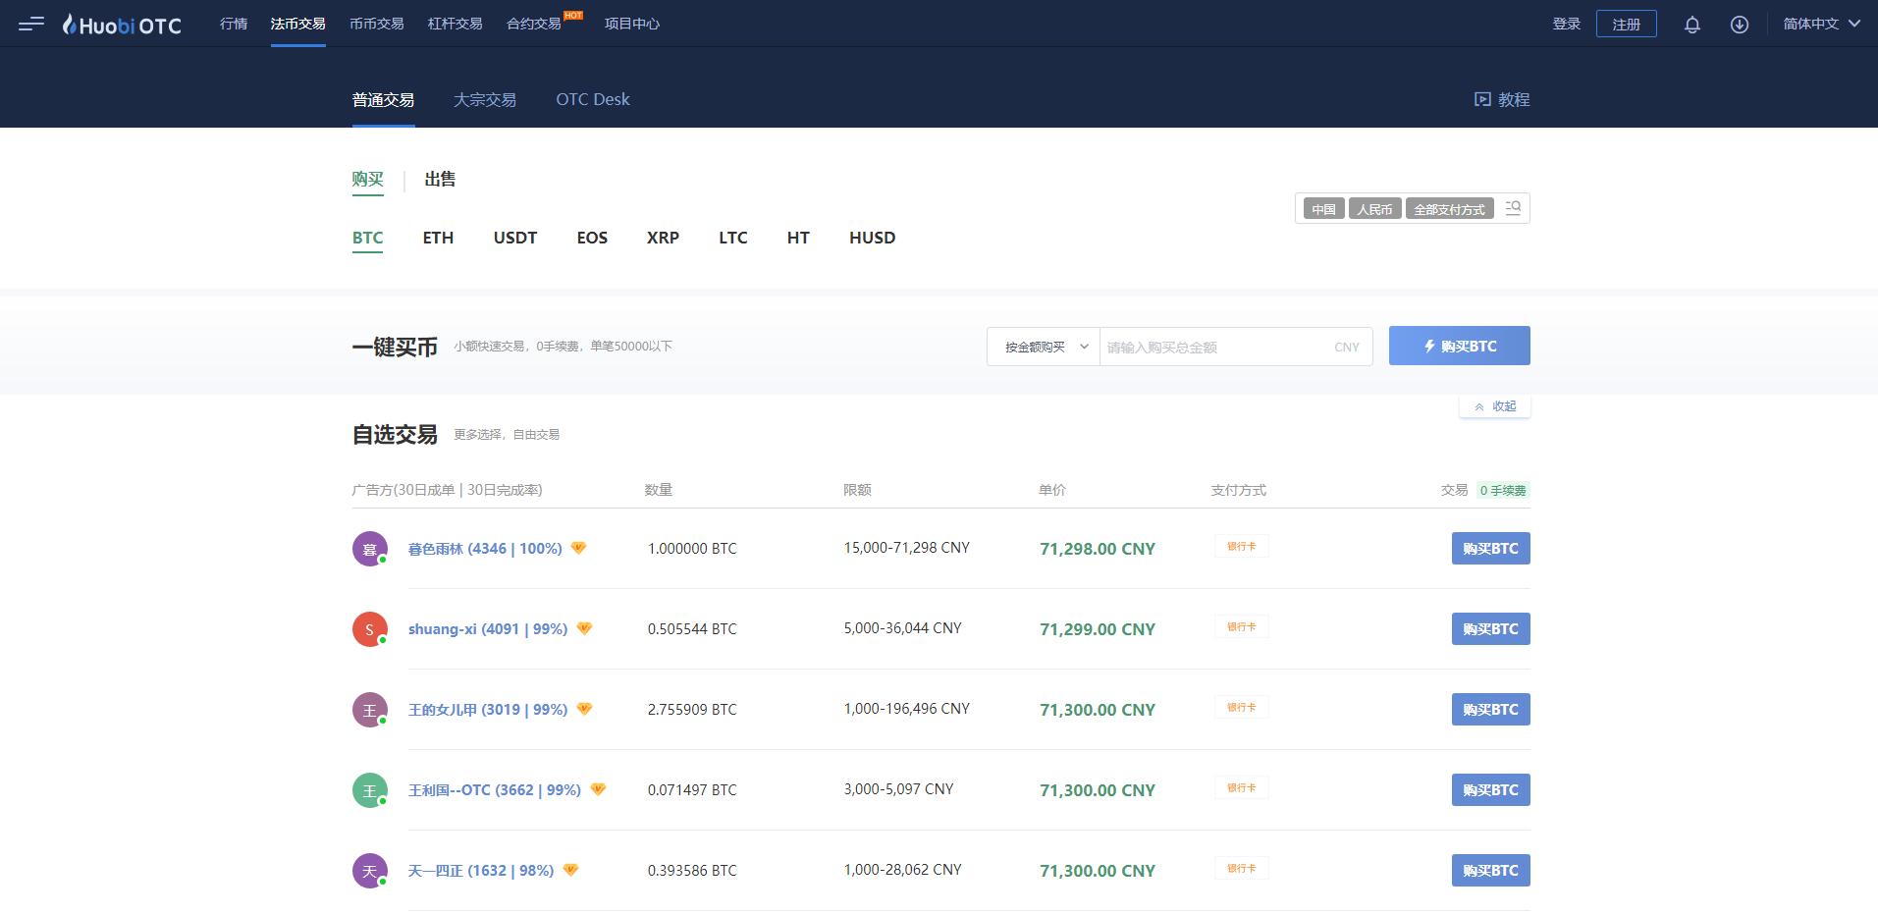The image size is (1878, 914).
Task: Open the 简体中文 language dropdown
Action: tap(1821, 24)
